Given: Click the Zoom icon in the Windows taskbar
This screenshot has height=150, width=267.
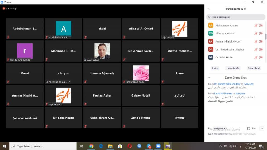Looking at the screenshot, I should 158,146.
